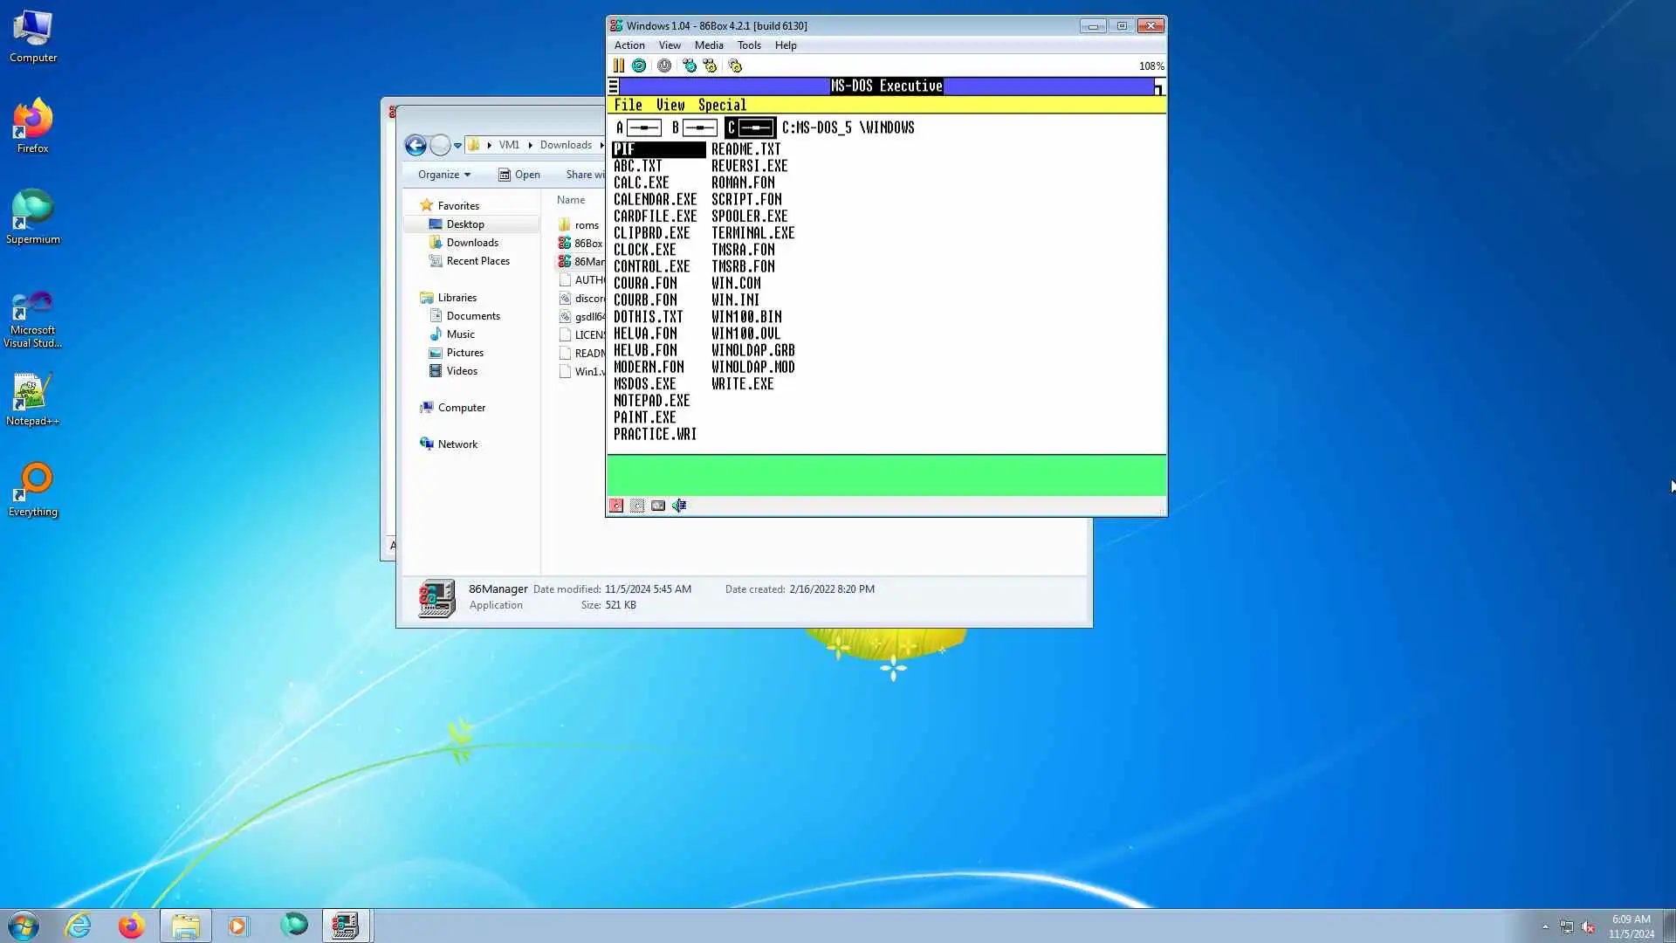Open the Organize dropdown in Explorer
Viewport: 1676px width, 943px height.
click(443, 175)
